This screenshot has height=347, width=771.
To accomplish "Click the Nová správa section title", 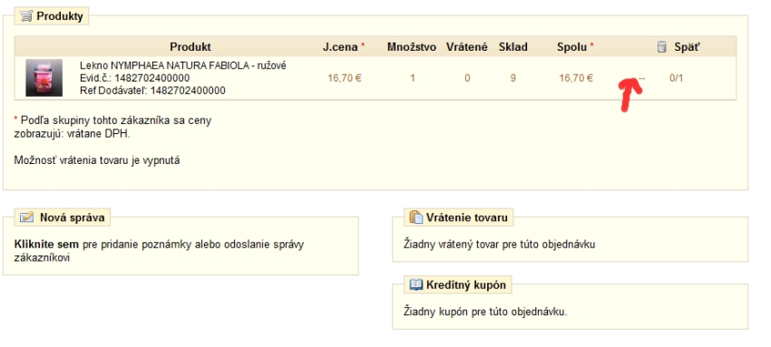I will [73, 217].
